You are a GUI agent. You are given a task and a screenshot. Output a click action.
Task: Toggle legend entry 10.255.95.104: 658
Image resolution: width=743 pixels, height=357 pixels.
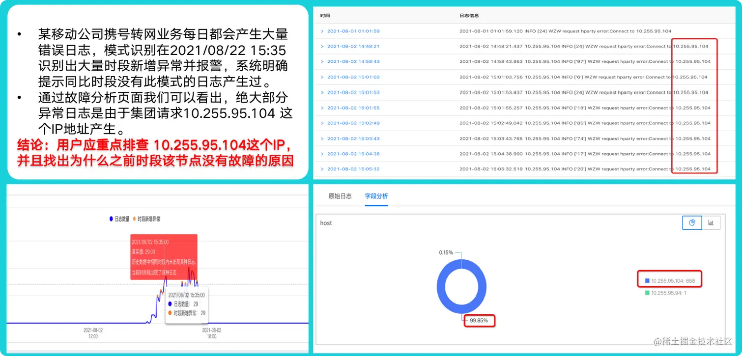pyautogui.click(x=670, y=280)
